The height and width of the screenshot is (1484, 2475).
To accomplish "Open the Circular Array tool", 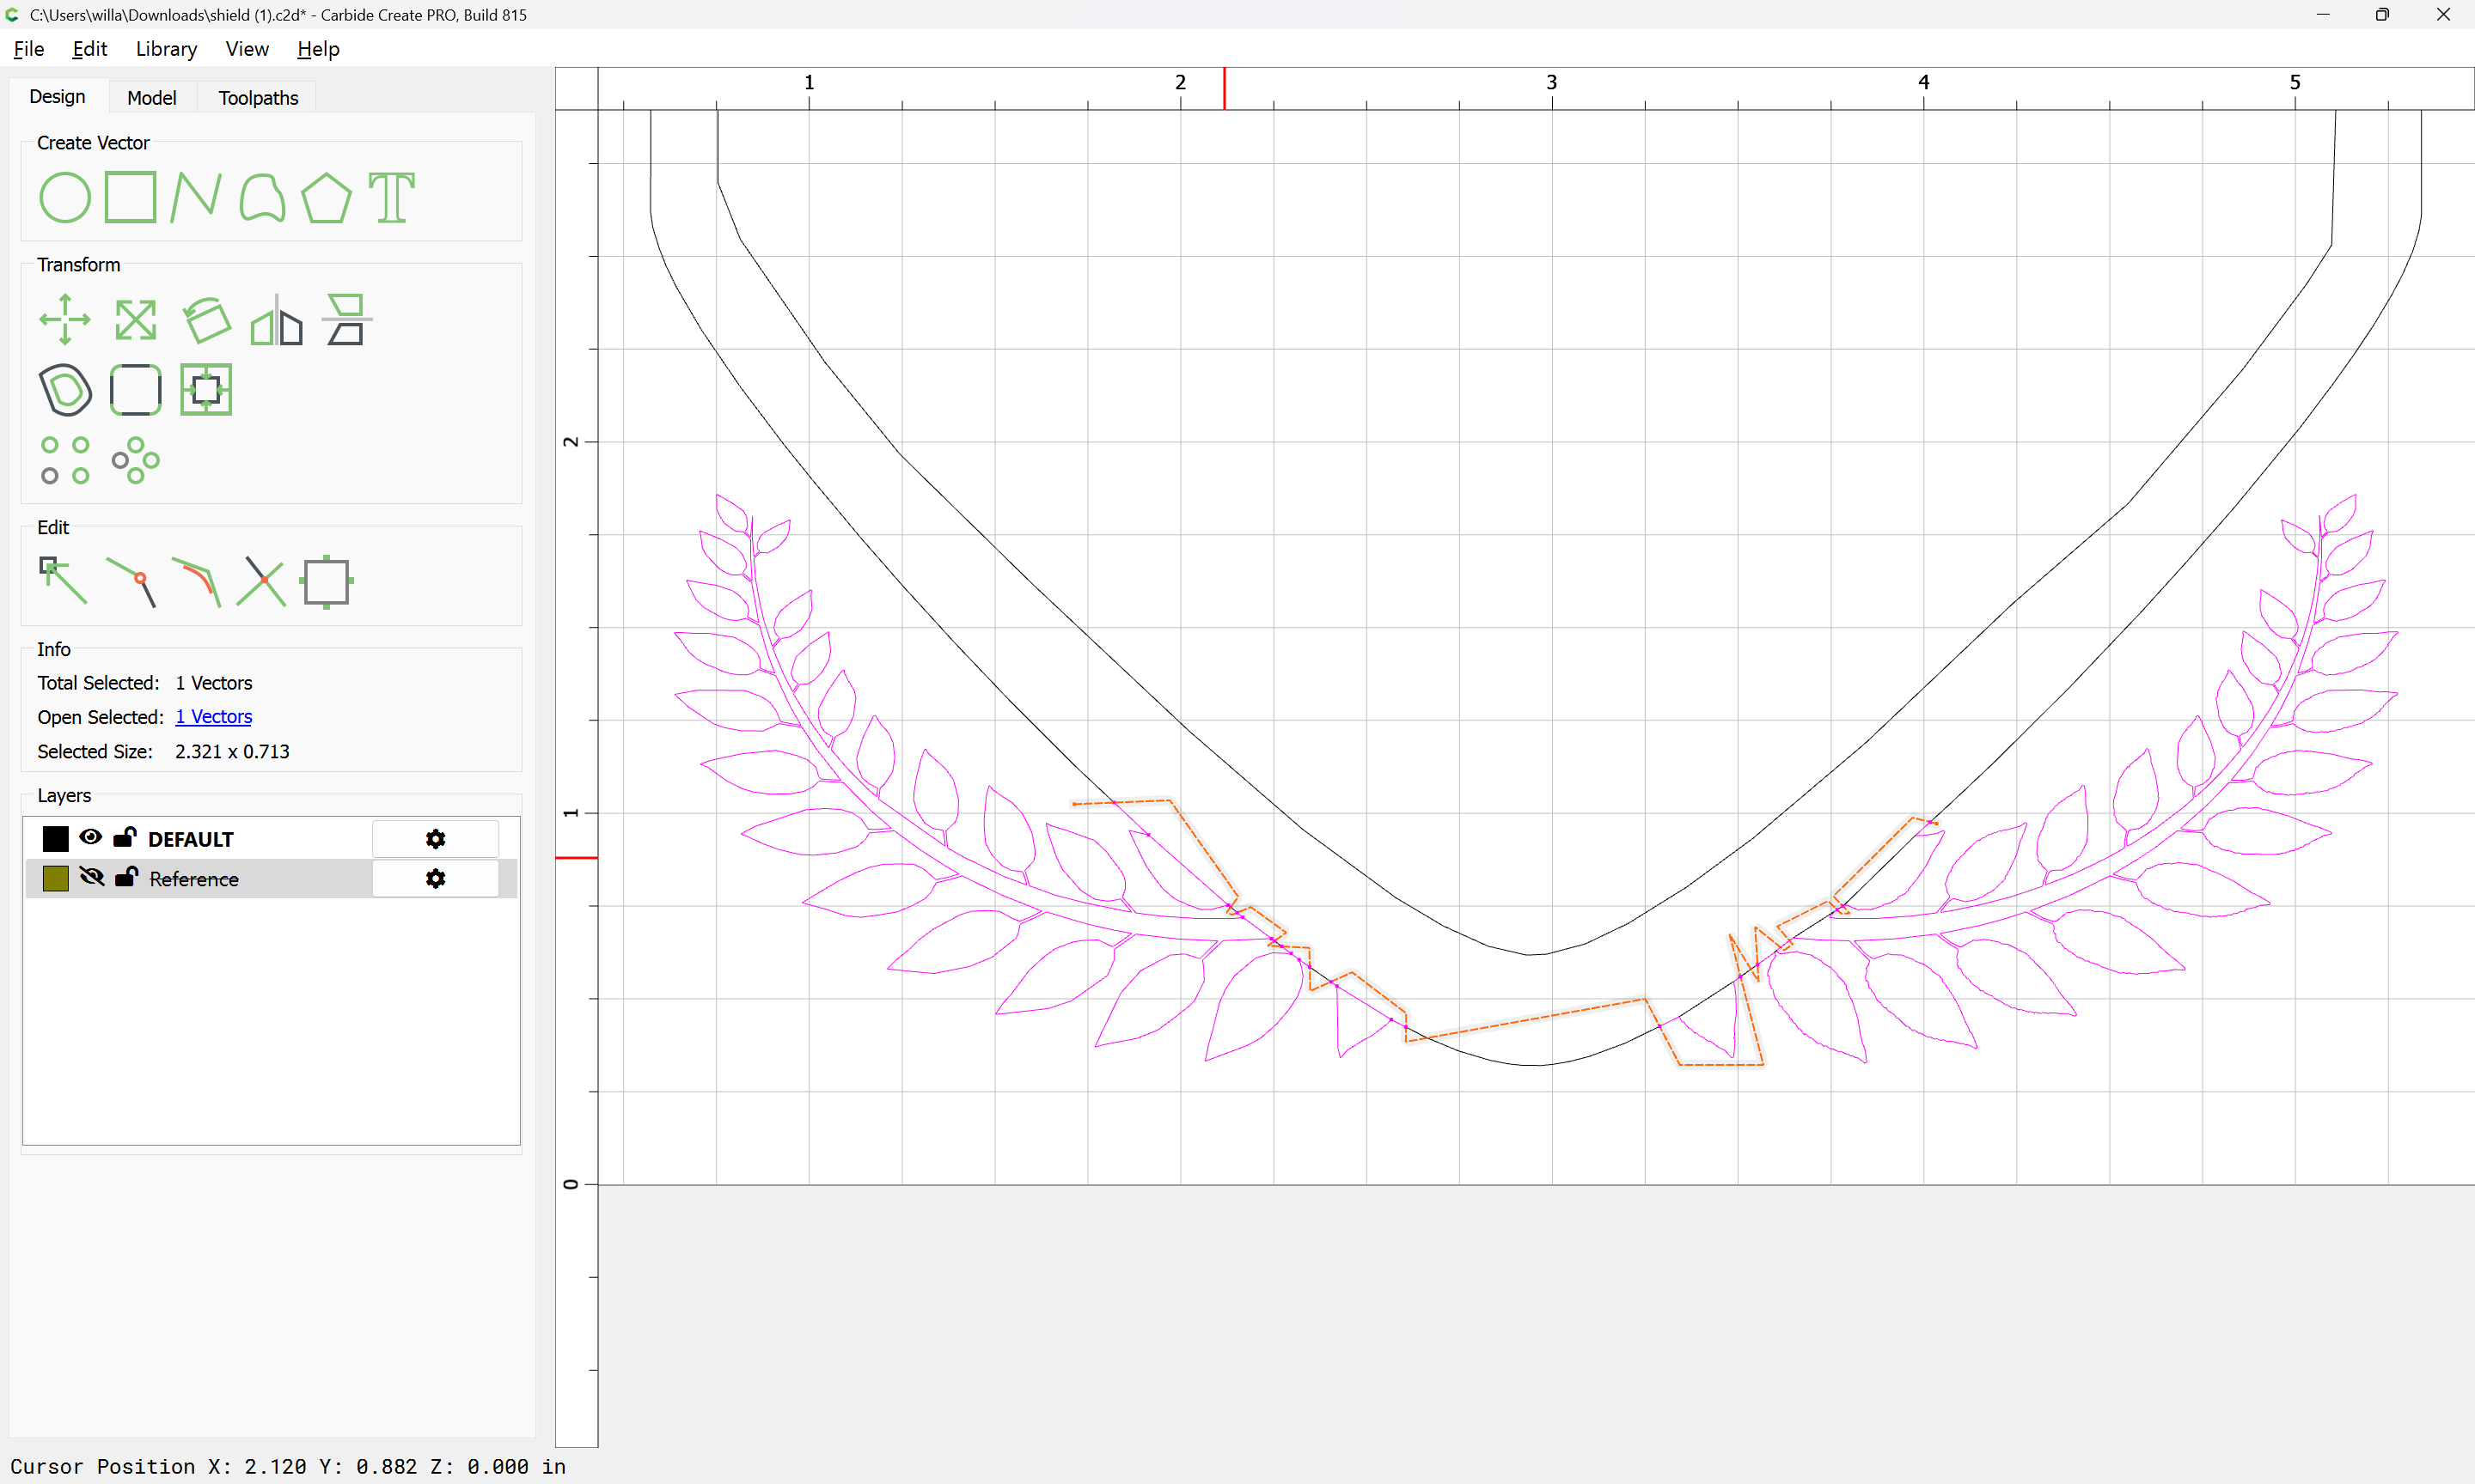I will [135, 460].
